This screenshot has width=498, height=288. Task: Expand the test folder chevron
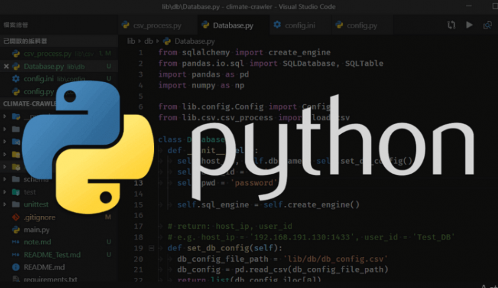(x=5, y=192)
